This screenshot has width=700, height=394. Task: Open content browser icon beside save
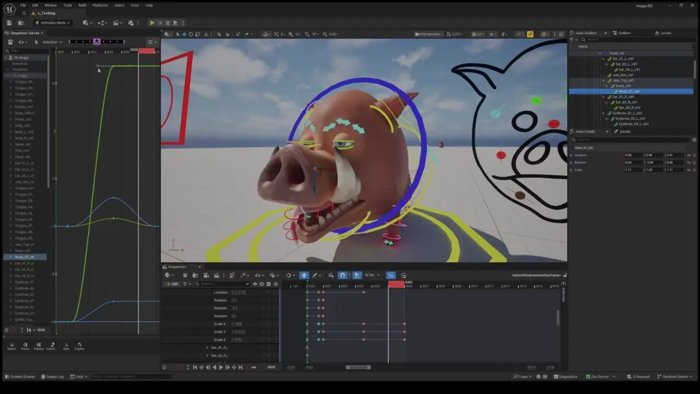[x=21, y=23]
